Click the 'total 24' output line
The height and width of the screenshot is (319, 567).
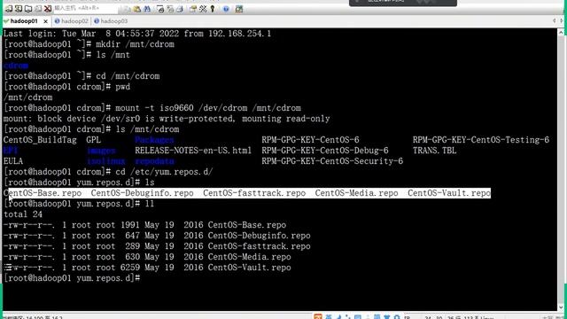click(23, 214)
